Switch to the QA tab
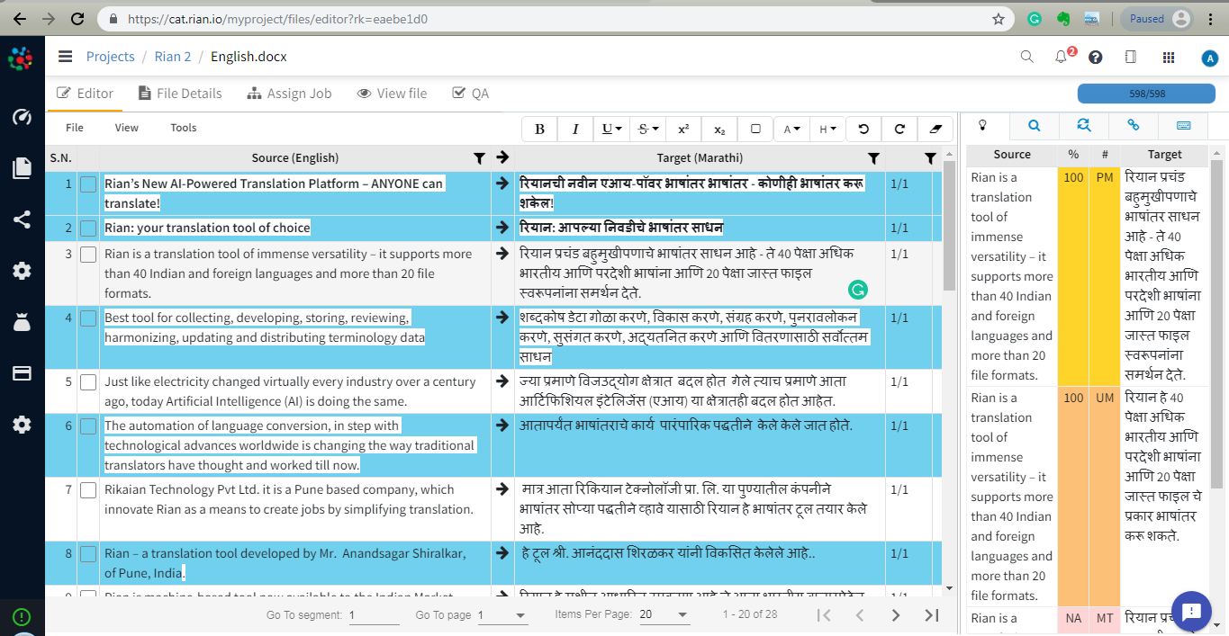 (471, 94)
